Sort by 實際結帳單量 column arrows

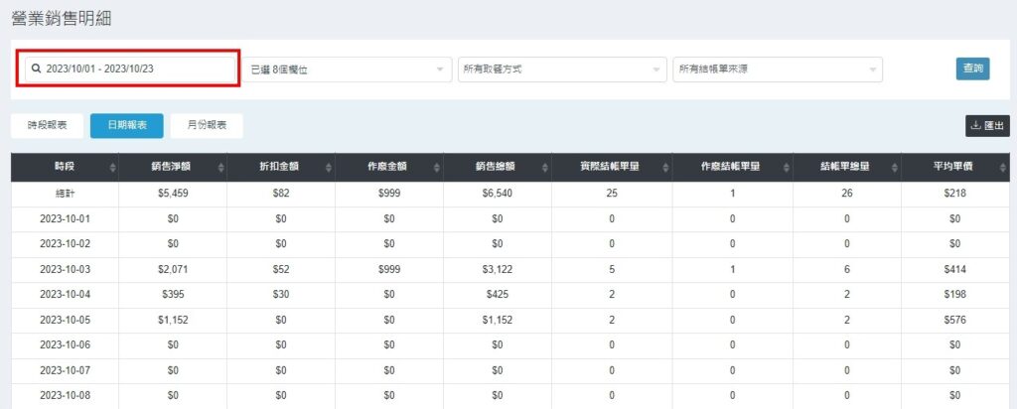pyautogui.click(x=663, y=168)
